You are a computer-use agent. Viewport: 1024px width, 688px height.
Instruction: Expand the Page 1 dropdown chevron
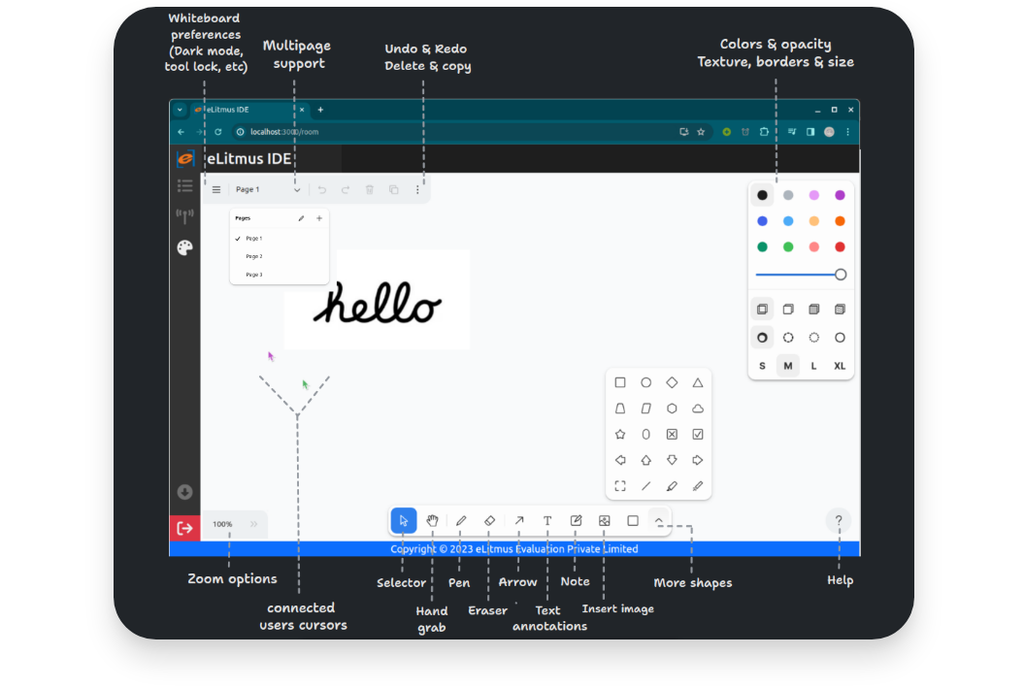point(297,190)
